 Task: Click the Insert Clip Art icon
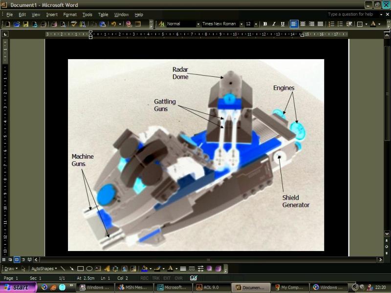[124, 268]
